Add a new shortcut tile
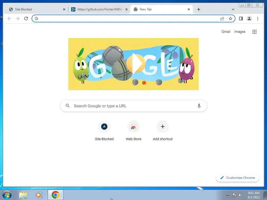 (x=163, y=131)
